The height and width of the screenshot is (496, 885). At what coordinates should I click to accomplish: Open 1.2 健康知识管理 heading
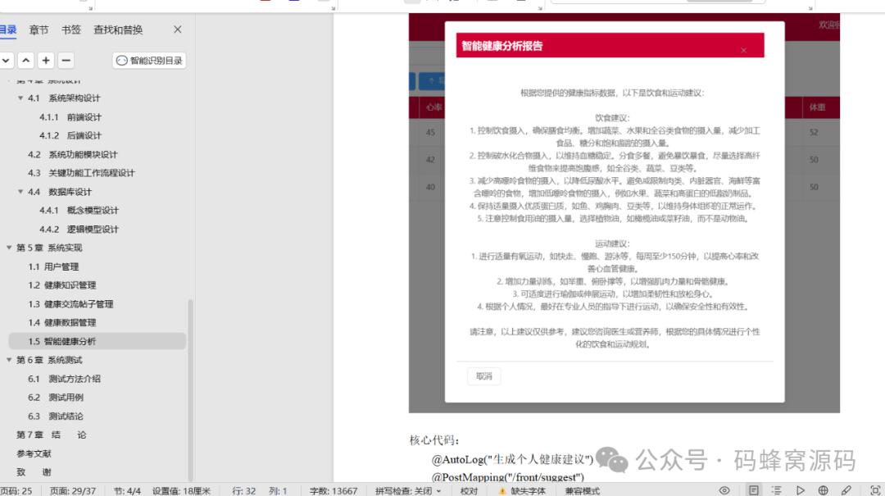point(62,285)
